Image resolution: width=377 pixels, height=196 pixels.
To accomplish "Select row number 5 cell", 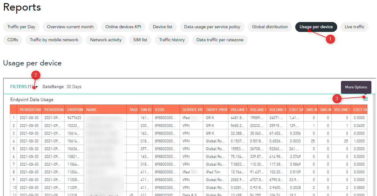I will tap(14, 149).
